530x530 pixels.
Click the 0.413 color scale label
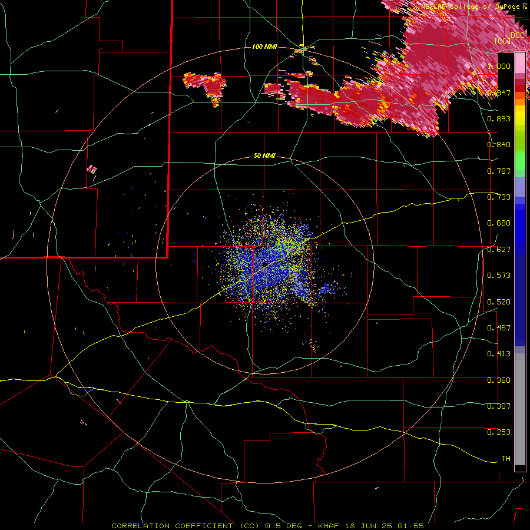pos(499,354)
